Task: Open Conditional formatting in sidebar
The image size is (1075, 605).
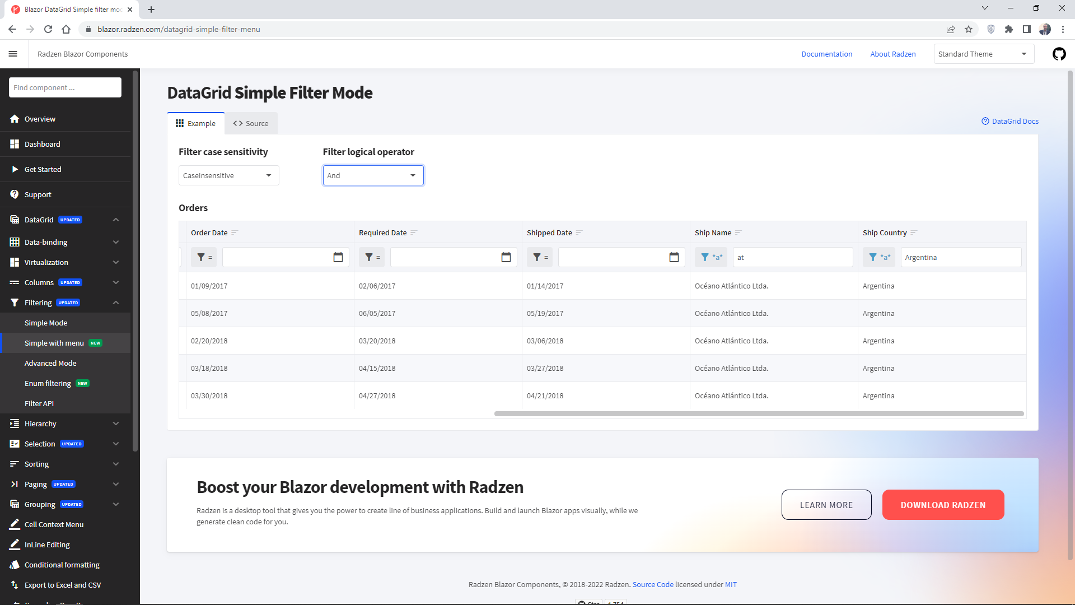Action: click(x=65, y=565)
